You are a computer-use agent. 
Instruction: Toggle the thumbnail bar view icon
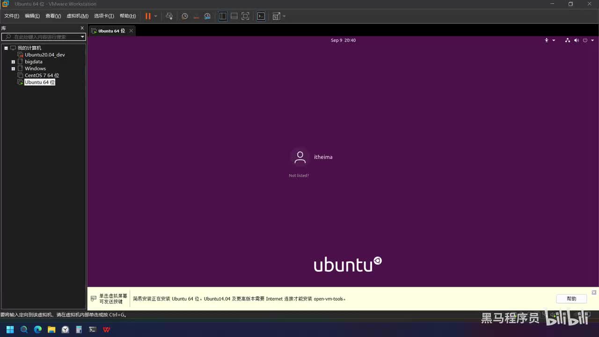coord(234,16)
